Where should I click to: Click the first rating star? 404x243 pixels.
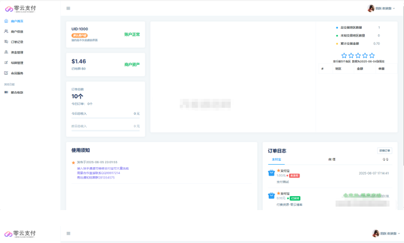344,55
